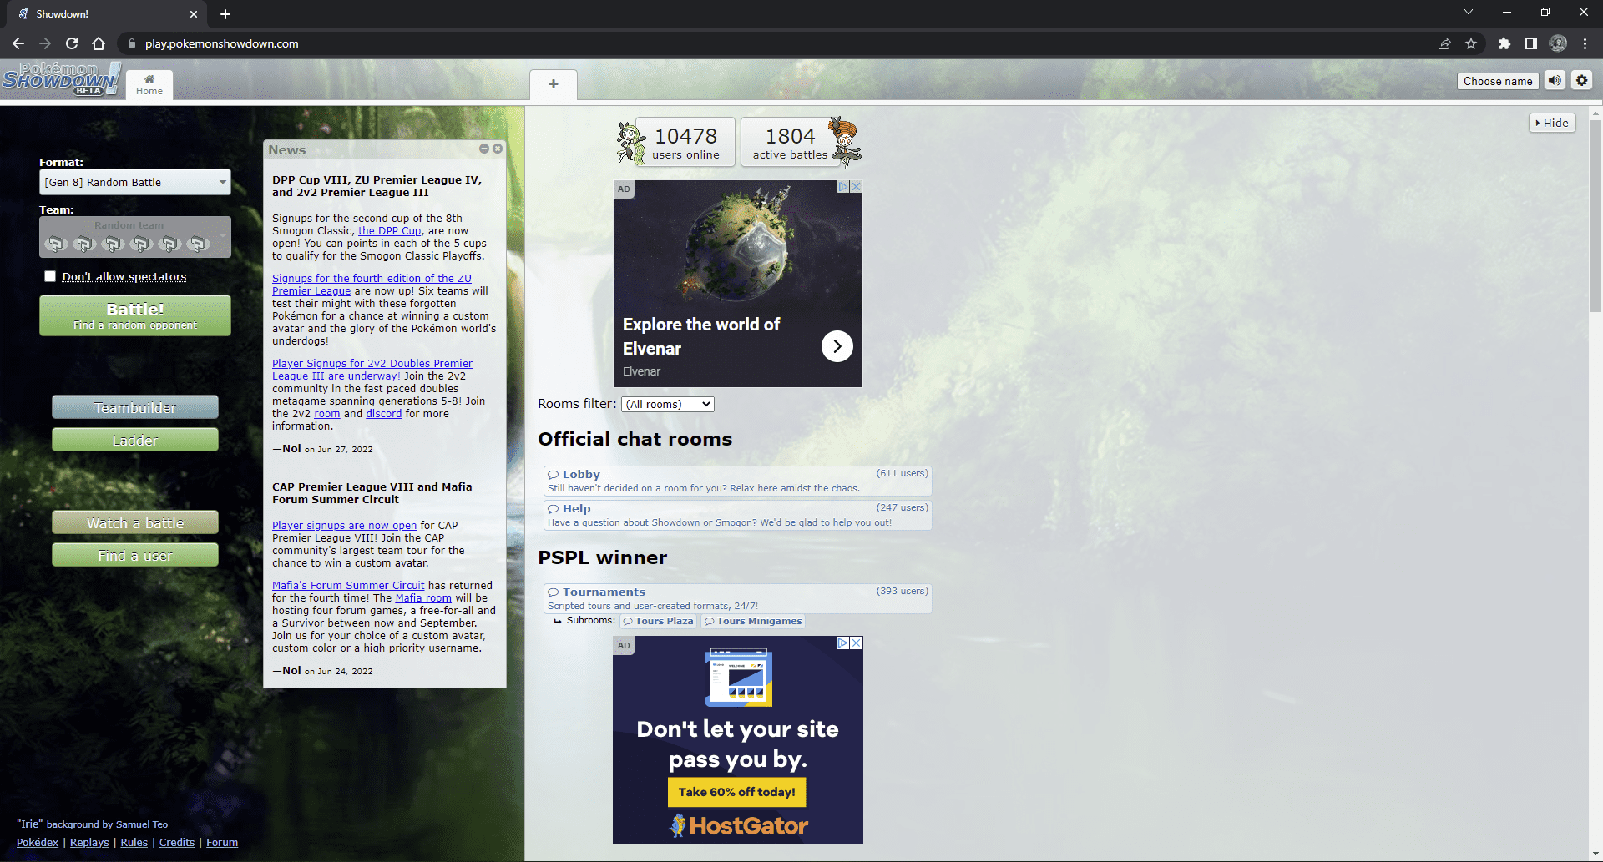Join the Tournaments chat room
Viewport: 1603px width, 862px height.
click(x=737, y=598)
